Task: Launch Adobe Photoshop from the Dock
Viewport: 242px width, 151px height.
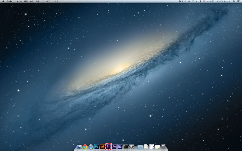Action: (x=97, y=146)
